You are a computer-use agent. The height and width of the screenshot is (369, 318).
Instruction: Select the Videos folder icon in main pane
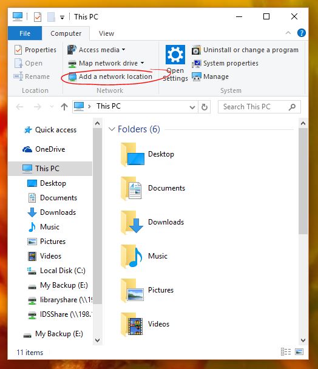click(132, 324)
